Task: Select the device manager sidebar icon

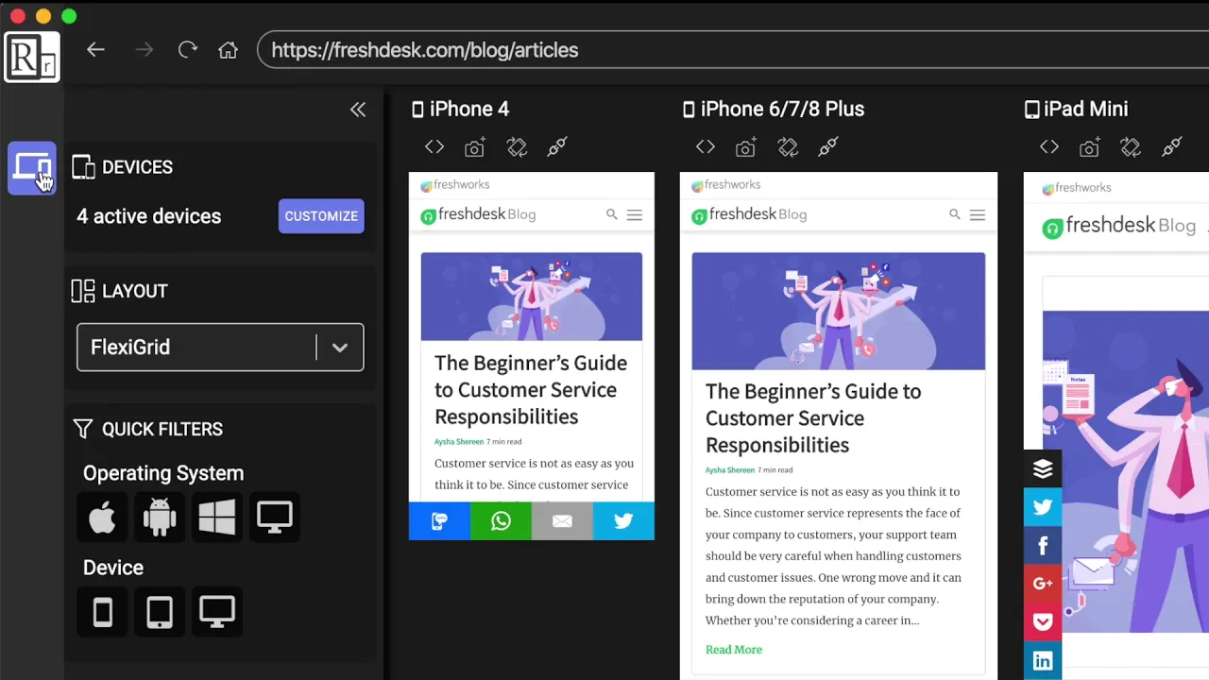Action: [x=32, y=168]
